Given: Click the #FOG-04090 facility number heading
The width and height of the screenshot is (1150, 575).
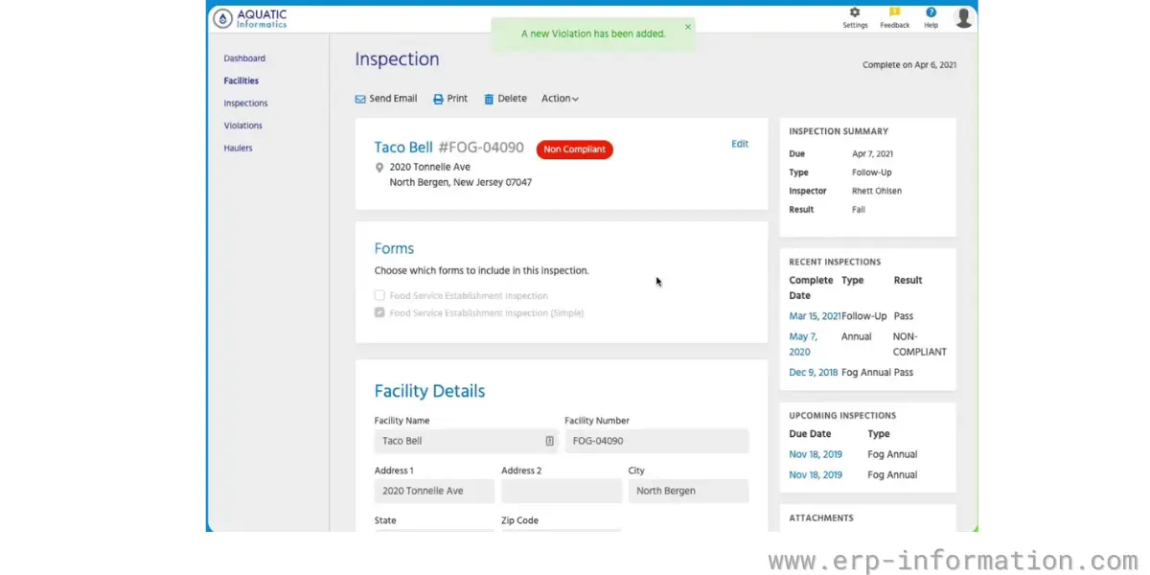Looking at the screenshot, I should [x=481, y=148].
